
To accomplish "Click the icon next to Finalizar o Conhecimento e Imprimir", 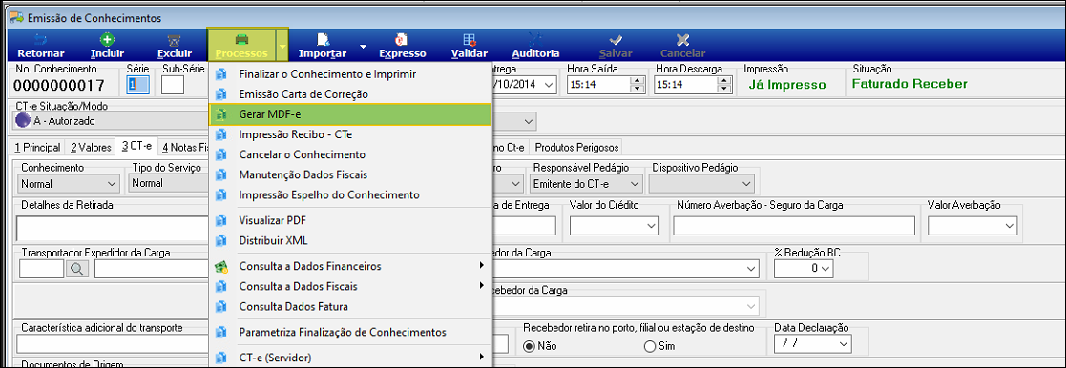I will (x=220, y=74).
